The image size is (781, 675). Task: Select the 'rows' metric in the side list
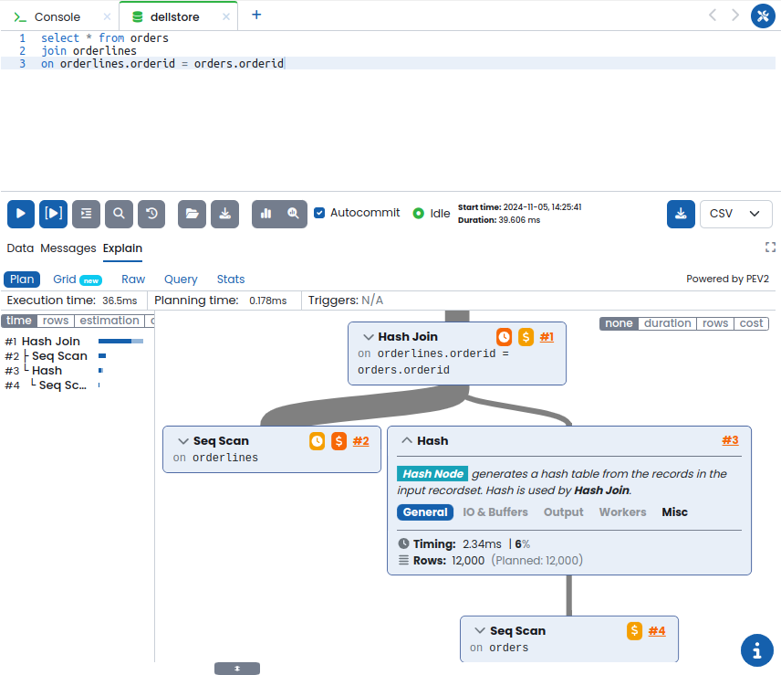[56, 321]
